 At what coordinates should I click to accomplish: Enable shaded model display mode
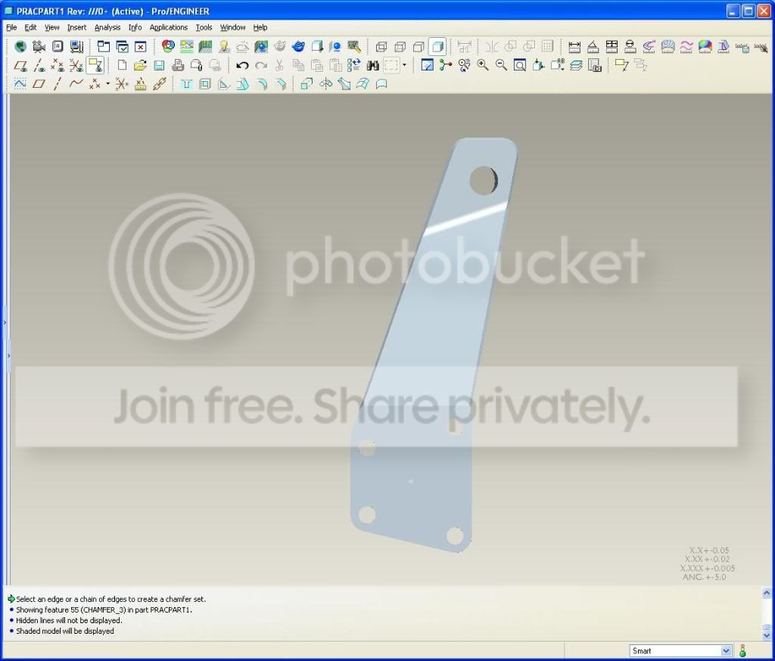point(437,47)
